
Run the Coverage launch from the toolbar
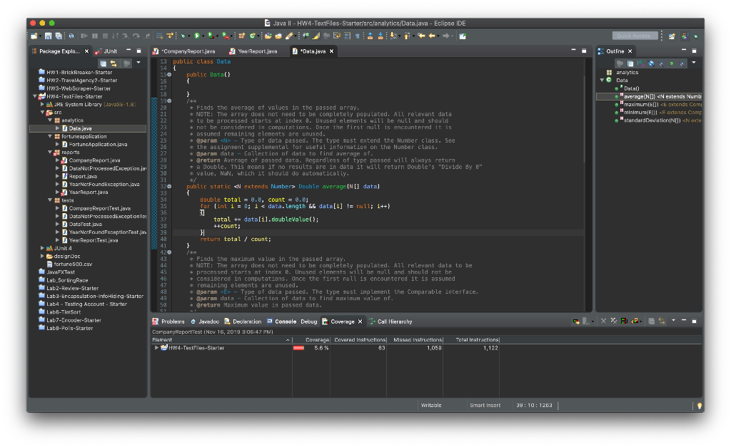(211, 35)
